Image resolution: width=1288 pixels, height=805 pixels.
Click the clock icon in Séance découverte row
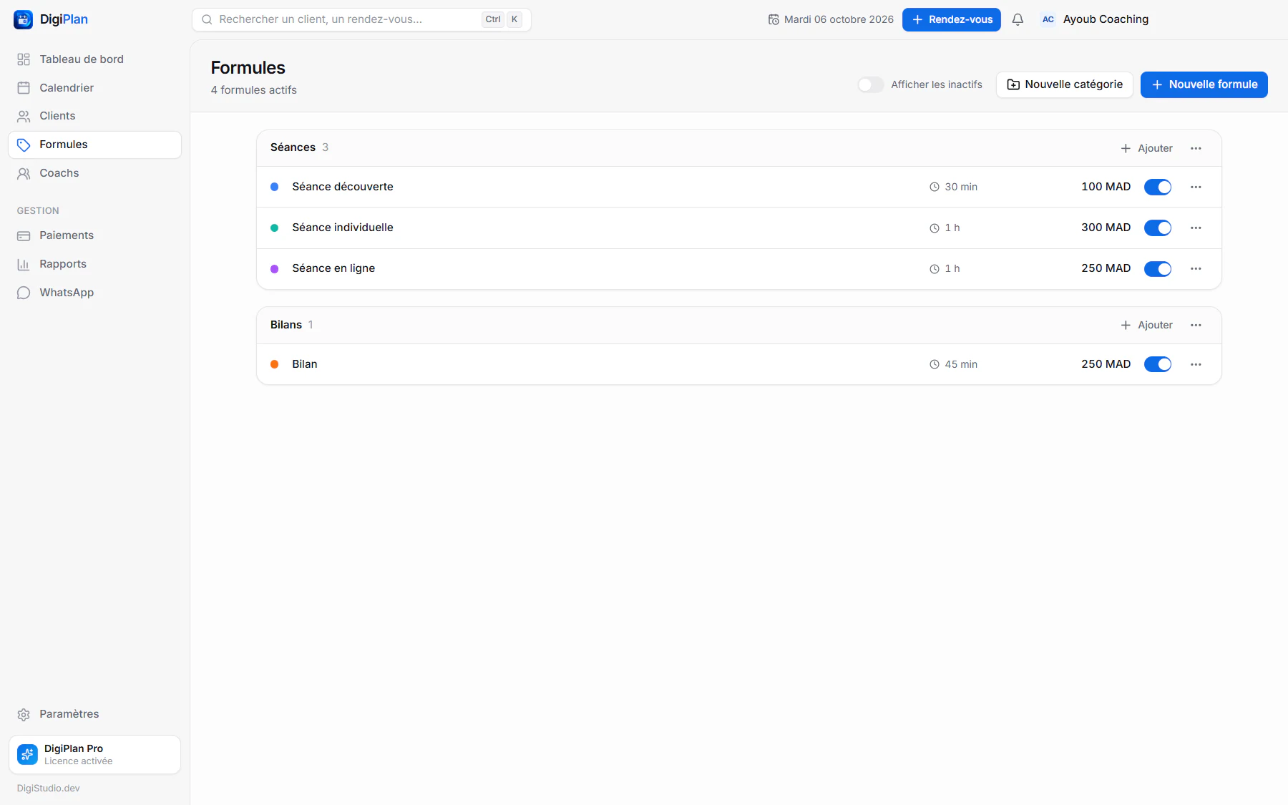click(935, 187)
